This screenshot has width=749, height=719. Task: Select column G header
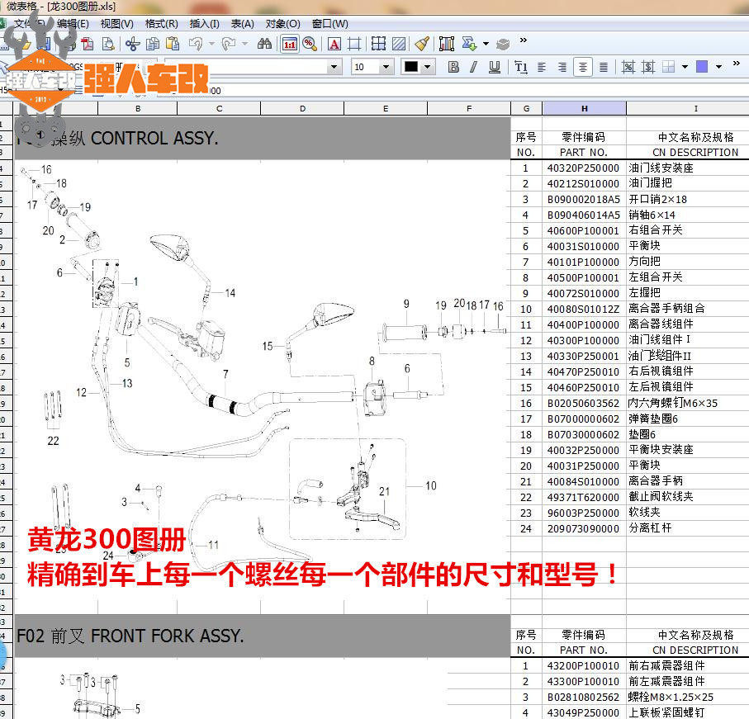click(x=526, y=108)
